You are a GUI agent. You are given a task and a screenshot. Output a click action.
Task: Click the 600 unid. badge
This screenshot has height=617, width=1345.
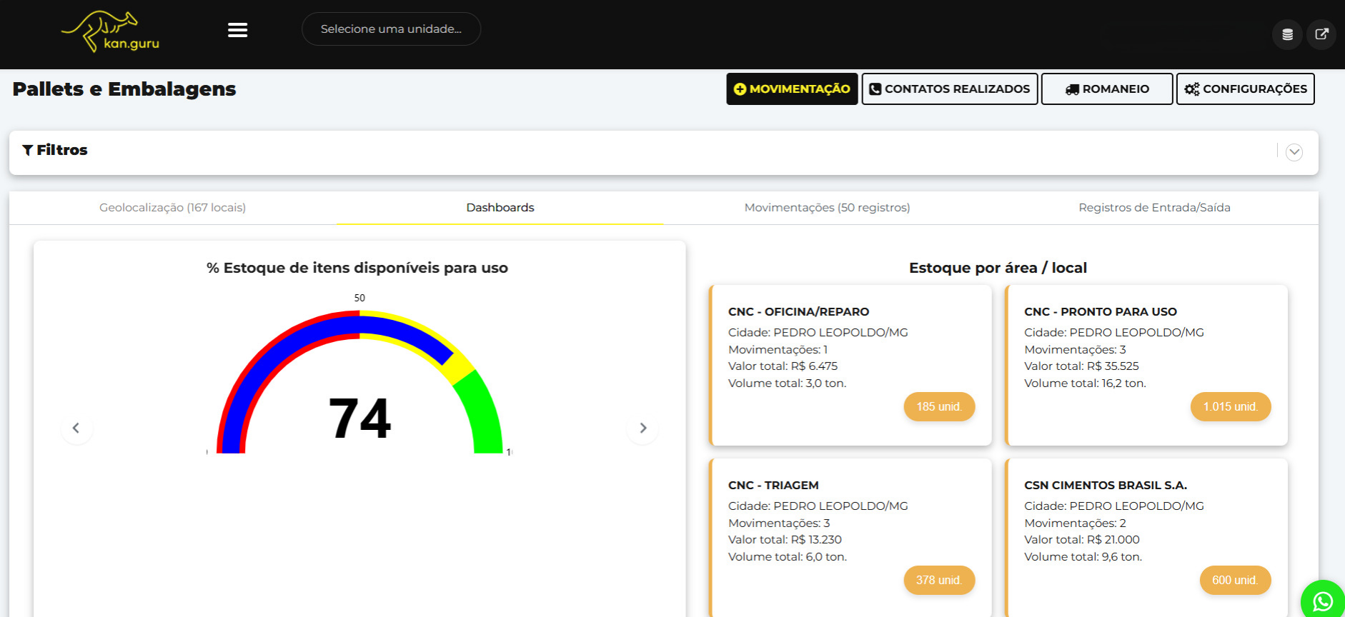coord(1235,580)
